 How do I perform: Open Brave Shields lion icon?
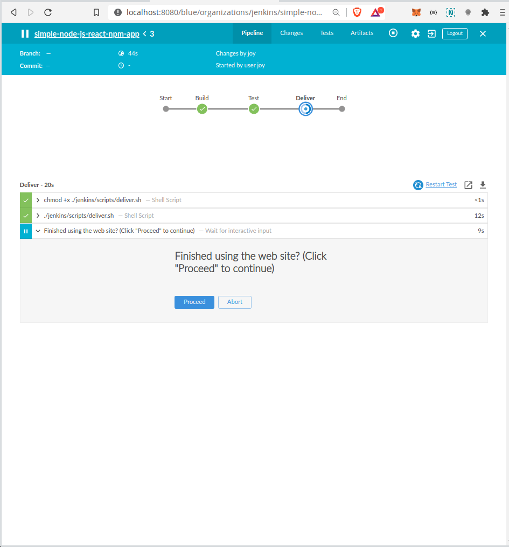point(357,12)
